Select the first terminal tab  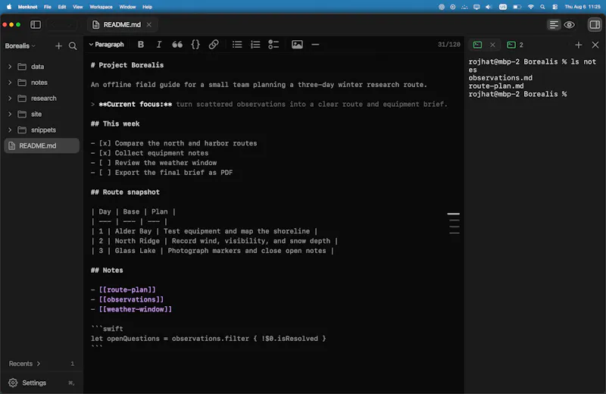[x=478, y=45]
